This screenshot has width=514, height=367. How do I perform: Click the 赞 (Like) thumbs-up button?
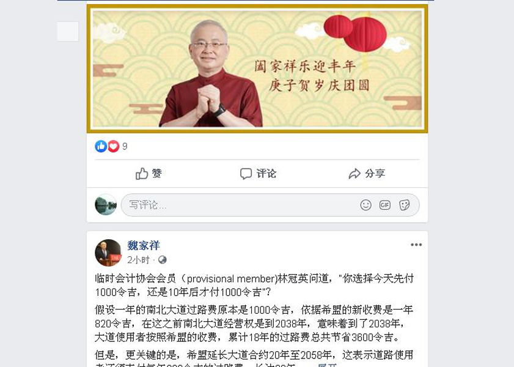coord(149,174)
